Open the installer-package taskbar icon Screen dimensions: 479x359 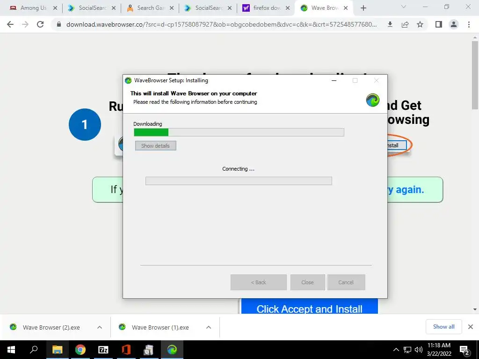point(149,350)
